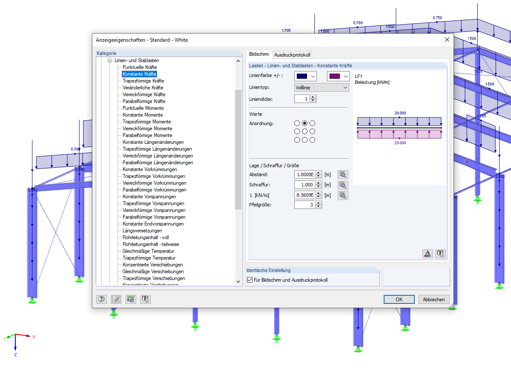The width and height of the screenshot is (511, 383).
Task: Select Konstante Kräfte highlighted tree entry
Action: (x=140, y=74)
